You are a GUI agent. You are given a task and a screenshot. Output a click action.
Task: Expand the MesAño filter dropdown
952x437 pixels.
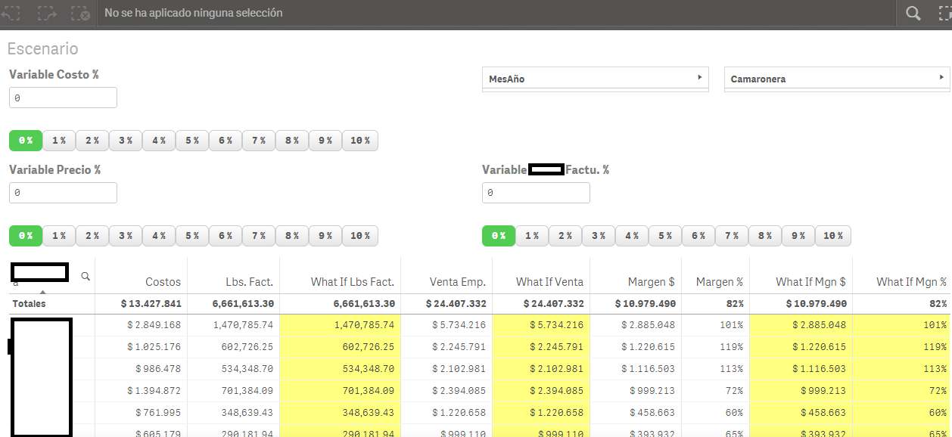pos(596,79)
